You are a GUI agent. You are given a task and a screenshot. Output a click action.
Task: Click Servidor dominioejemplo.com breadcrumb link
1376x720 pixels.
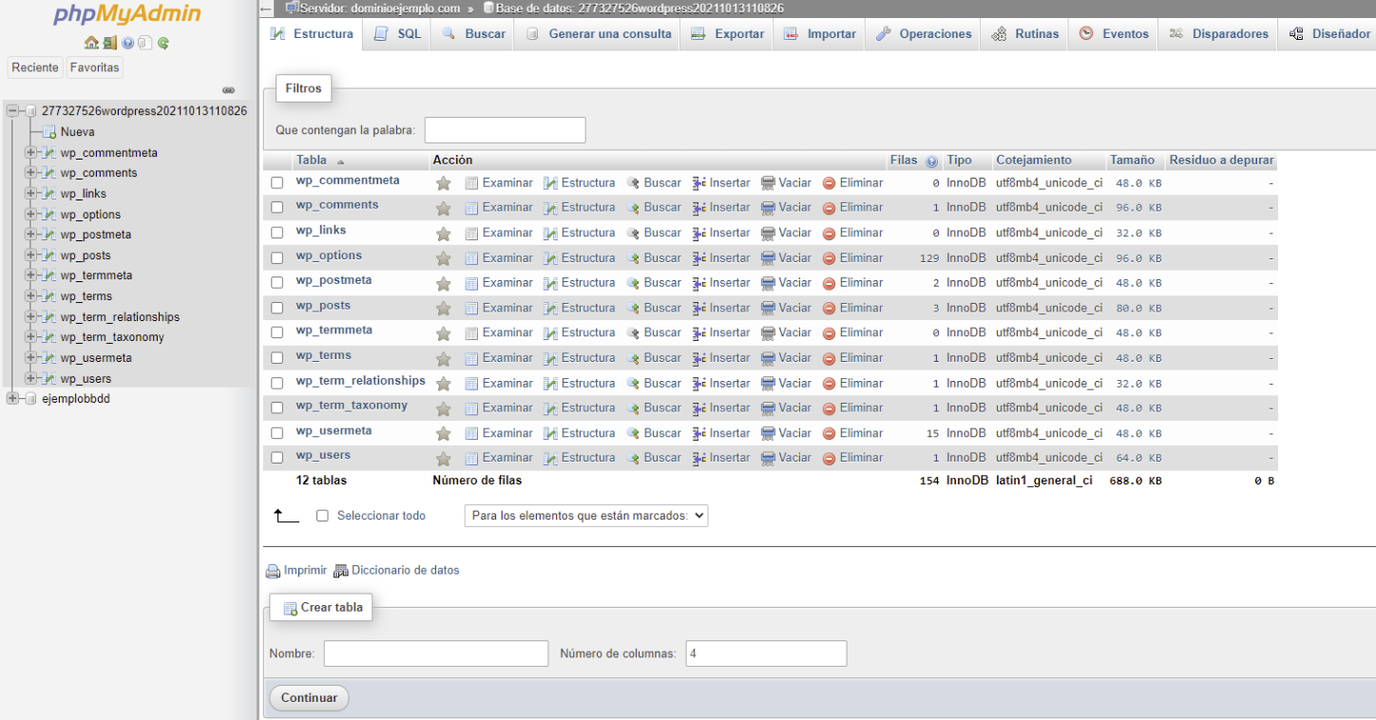point(379,9)
